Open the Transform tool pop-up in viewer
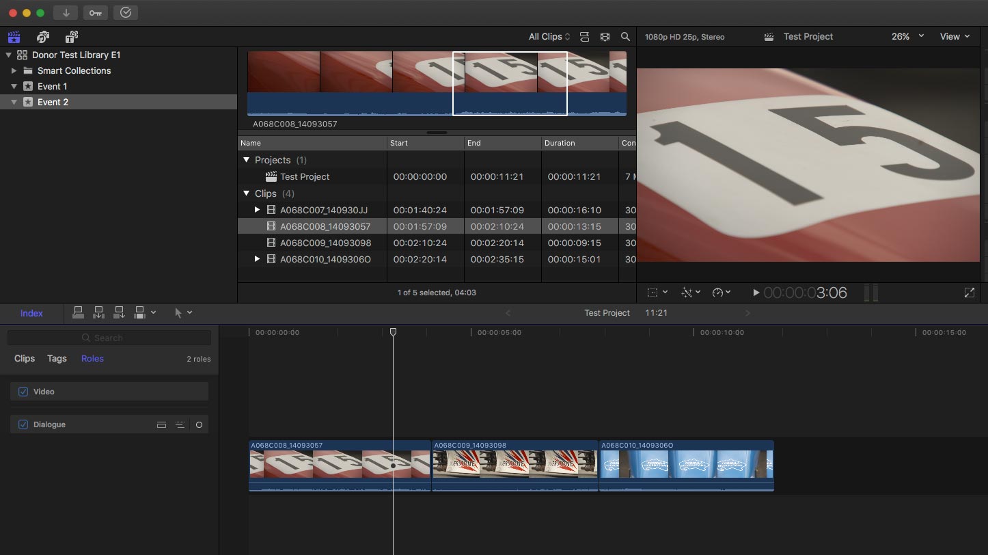Screen dimensions: 988x555 pos(657,293)
